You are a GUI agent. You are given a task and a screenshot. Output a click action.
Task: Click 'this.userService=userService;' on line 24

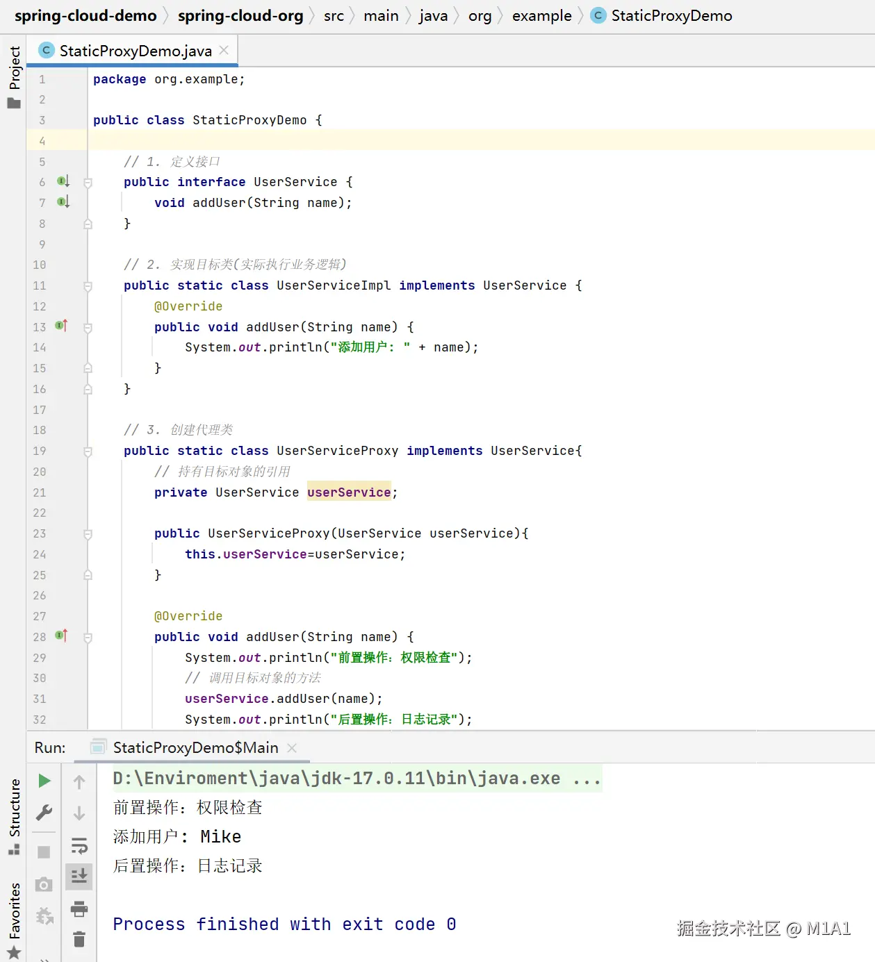tap(295, 554)
